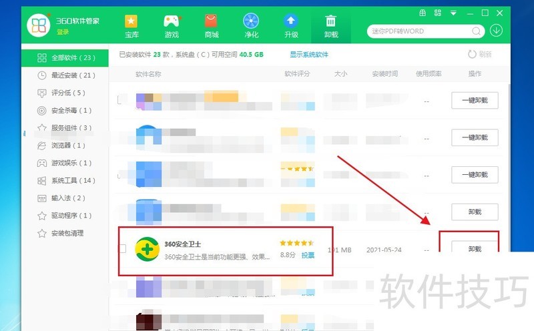Sort by 软件名称 column header

[148, 74]
